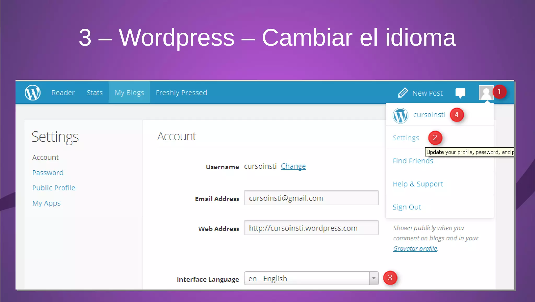Open Password settings in the sidebar
Viewport: 535px width, 302px height.
[x=48, y=173]
